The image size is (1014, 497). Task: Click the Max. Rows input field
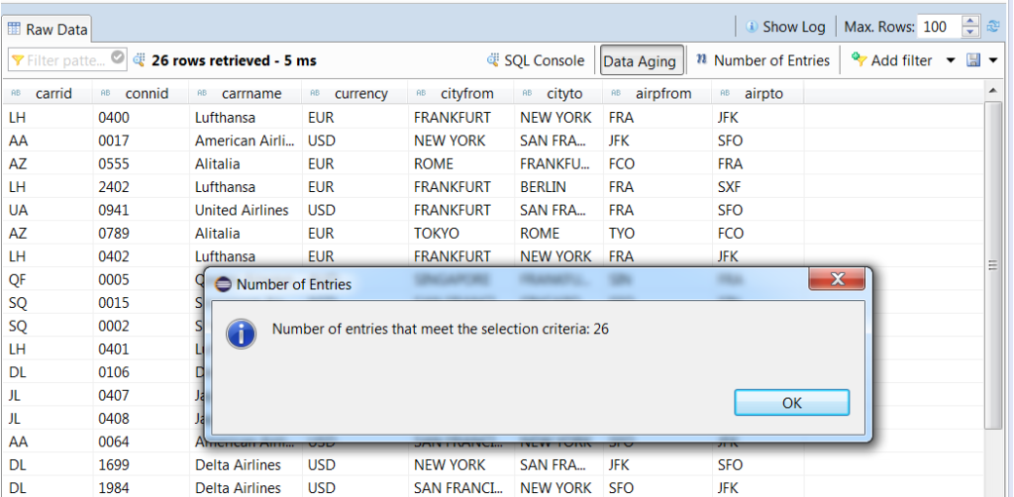[x=939, y=27]
